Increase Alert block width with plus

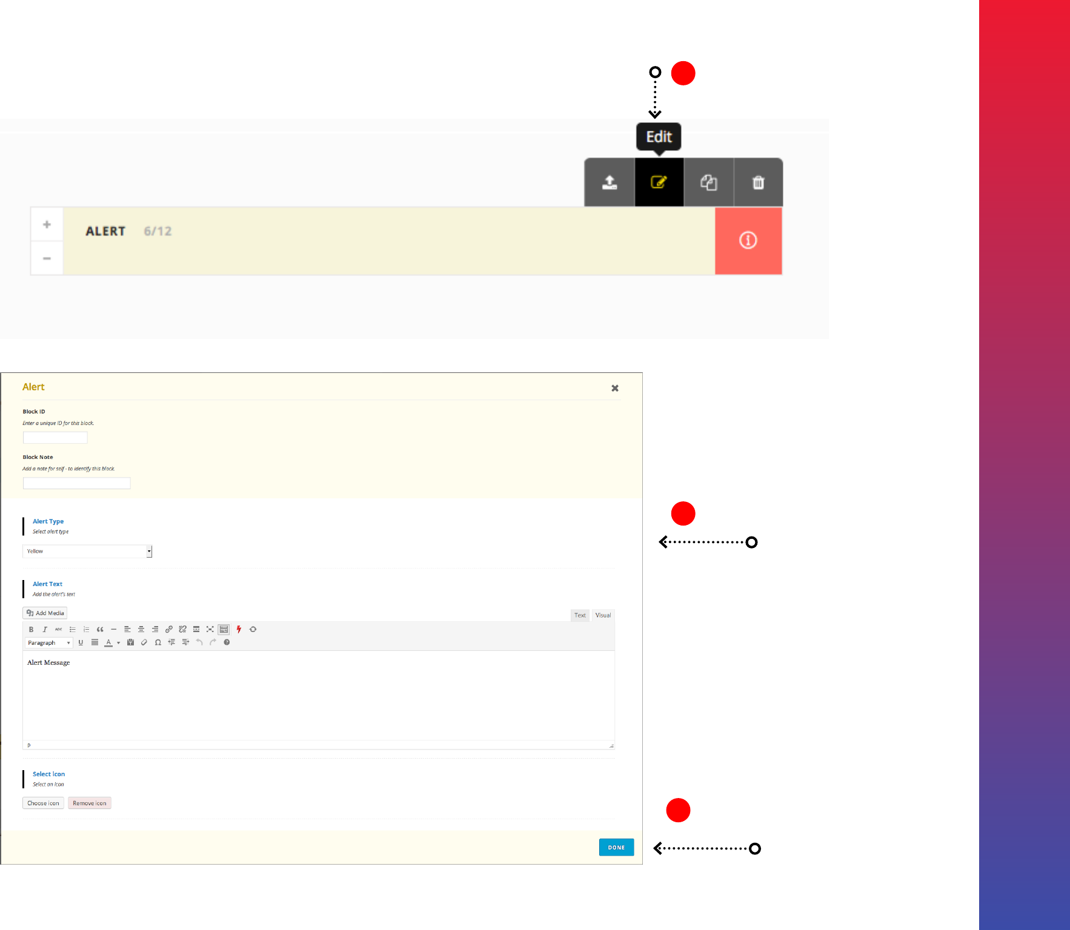[x=47, y=225]
